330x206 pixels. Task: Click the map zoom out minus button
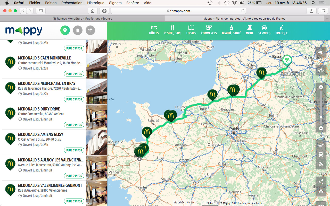321,128
